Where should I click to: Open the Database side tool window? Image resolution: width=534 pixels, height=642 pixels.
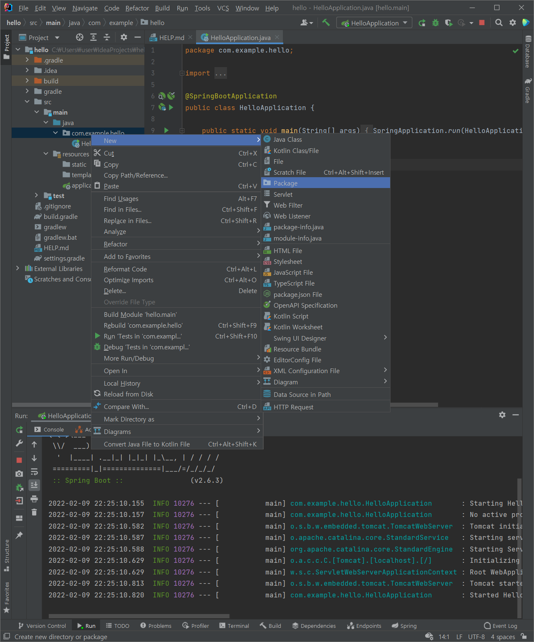tap(528, 52)
